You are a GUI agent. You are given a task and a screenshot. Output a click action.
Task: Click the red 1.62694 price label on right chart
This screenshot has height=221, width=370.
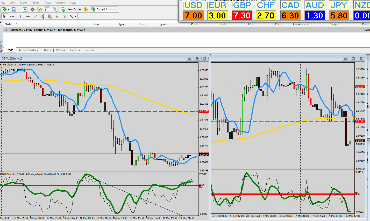click(x=360, y=87)
